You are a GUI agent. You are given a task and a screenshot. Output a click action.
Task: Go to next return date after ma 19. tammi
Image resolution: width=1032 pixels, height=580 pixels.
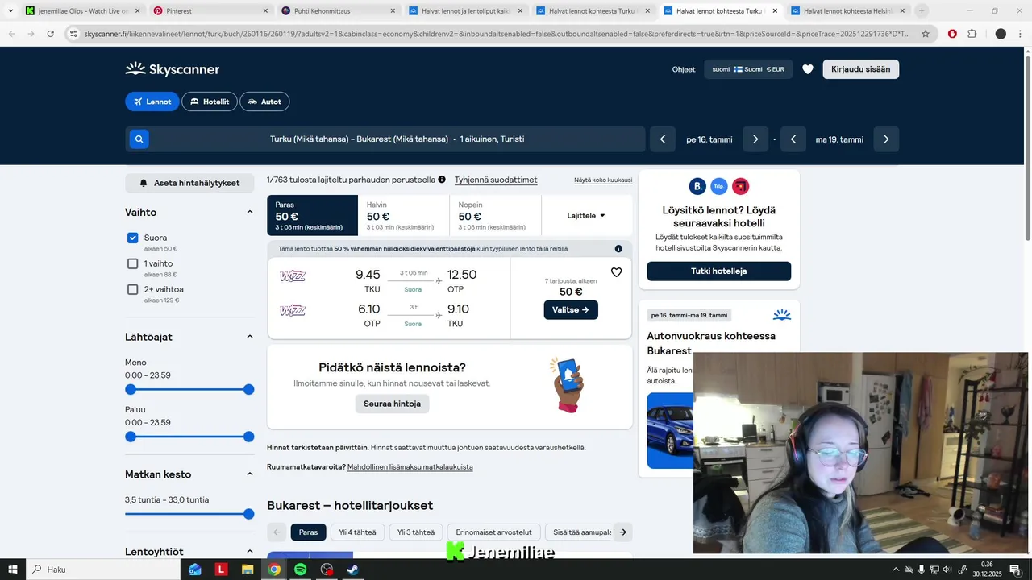(886, 139)
